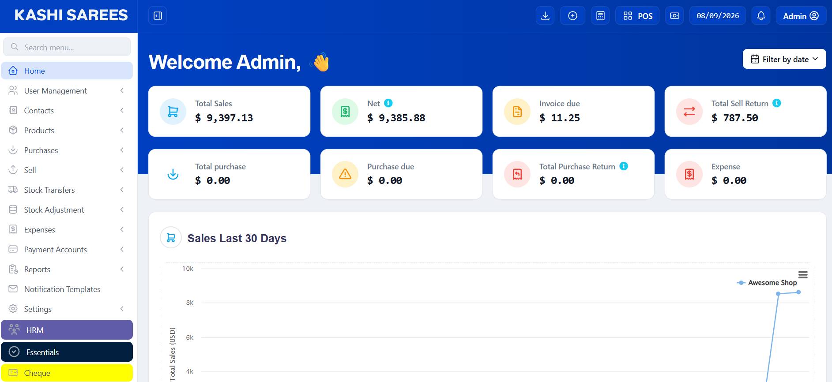Click the Payment Accounts card icon
The width and height of the screenshot is (832, 382).
coord(13,249)
